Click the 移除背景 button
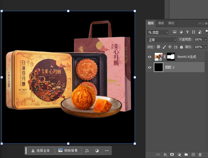The image size is (208, 158). [68, 150]
